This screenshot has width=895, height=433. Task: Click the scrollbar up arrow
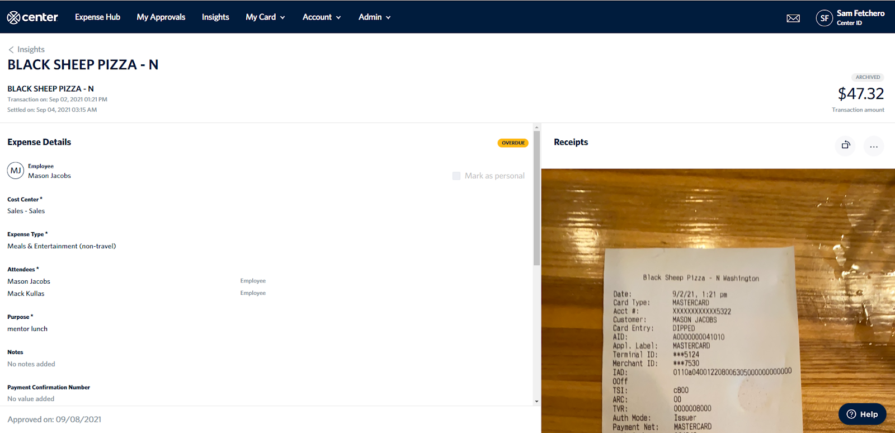pos(537,127)
